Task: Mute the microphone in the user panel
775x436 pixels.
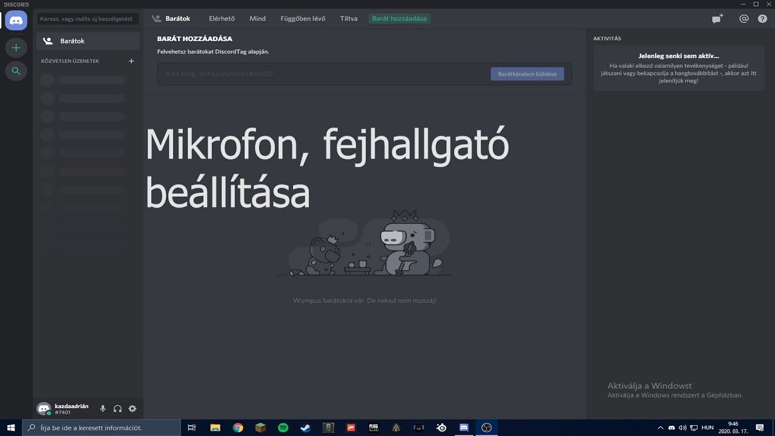Action: click(103, 409)
